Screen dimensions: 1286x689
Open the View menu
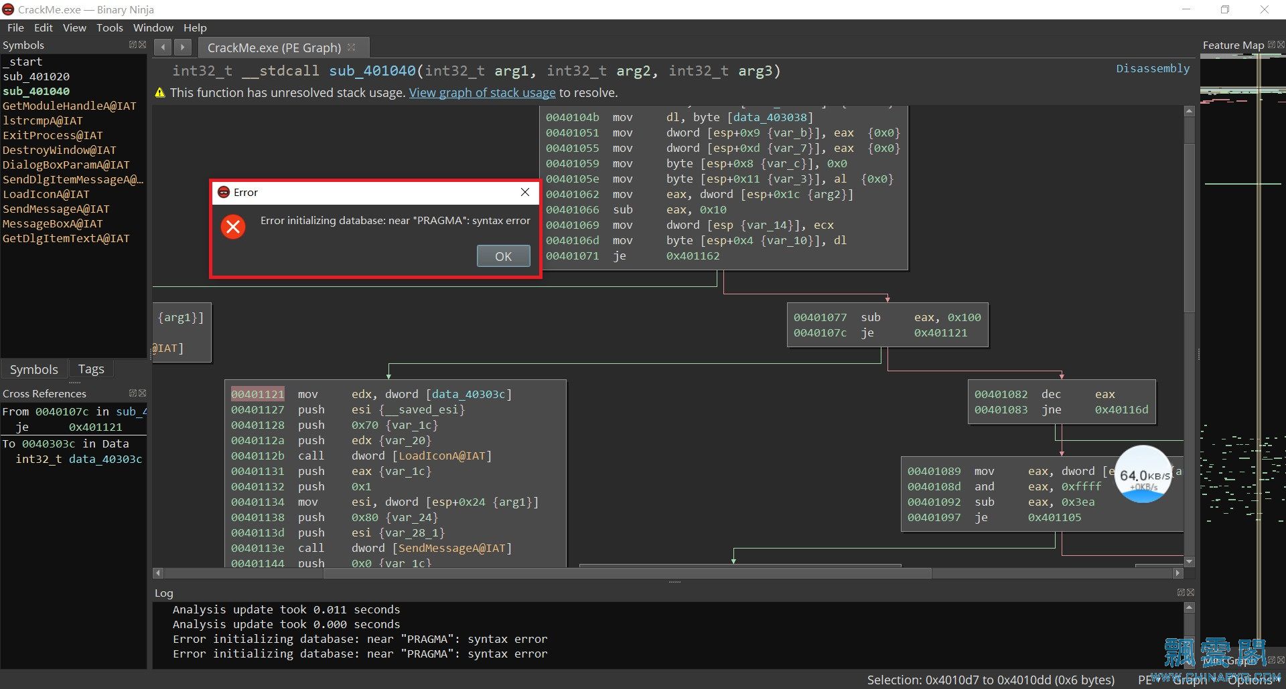[74, 27]
